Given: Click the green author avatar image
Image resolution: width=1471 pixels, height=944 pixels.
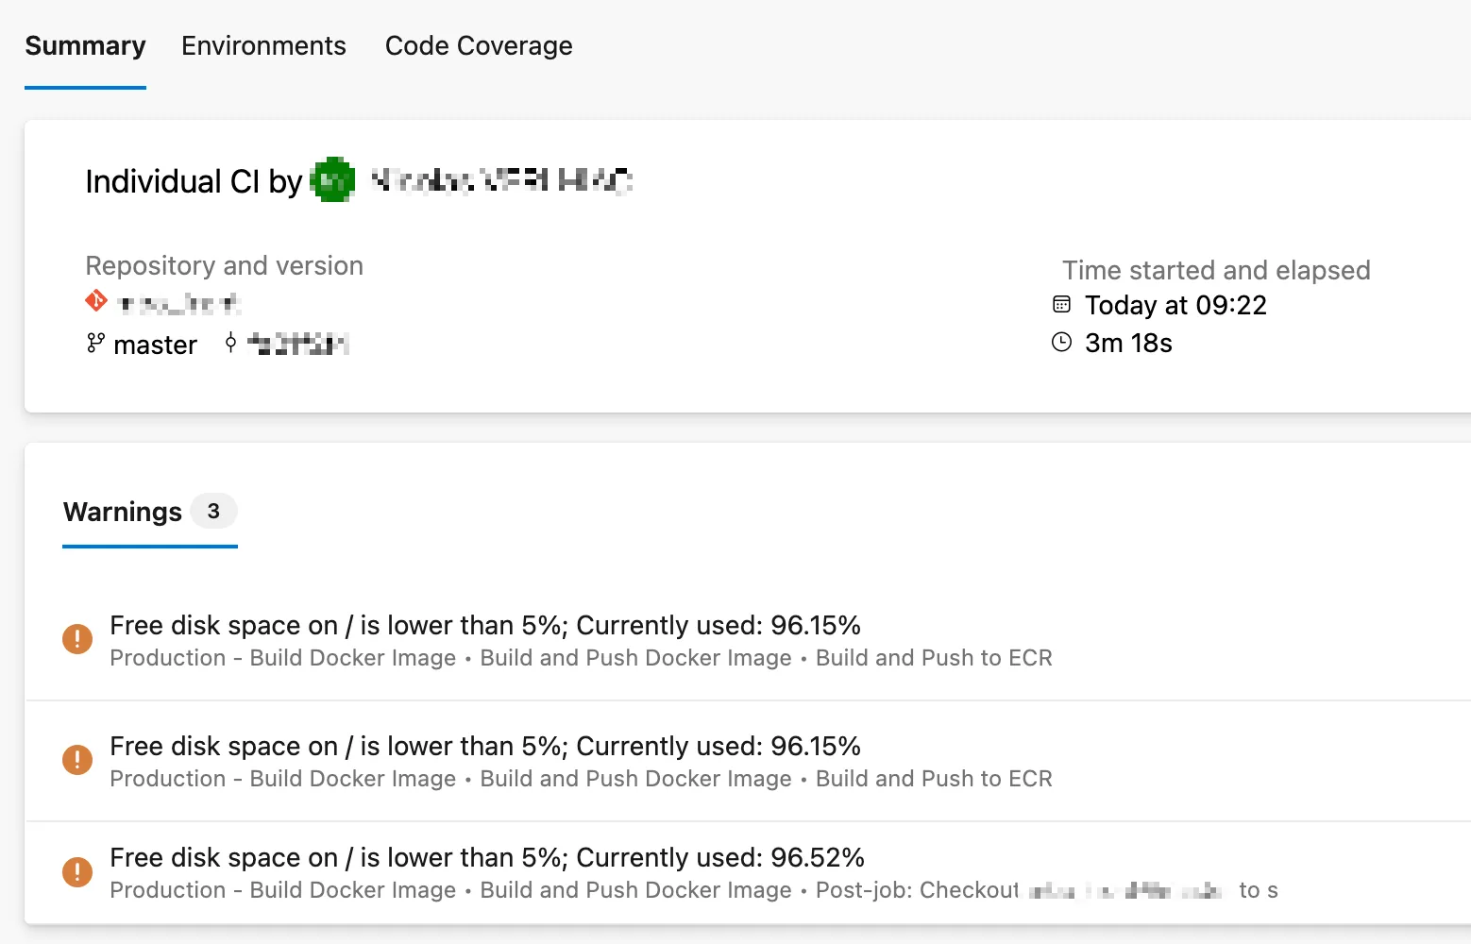Looking at the screenshot, I should pos(332,179).
